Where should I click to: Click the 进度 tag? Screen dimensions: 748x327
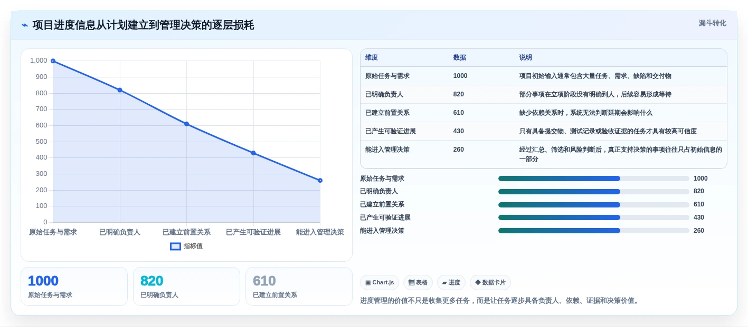[451, 282]
